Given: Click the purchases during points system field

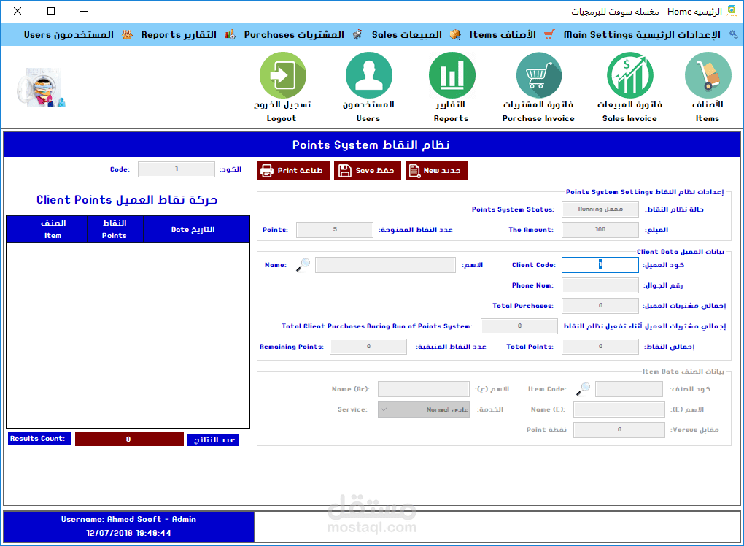Looking at the screenshot, I should (x=519, y=326).
